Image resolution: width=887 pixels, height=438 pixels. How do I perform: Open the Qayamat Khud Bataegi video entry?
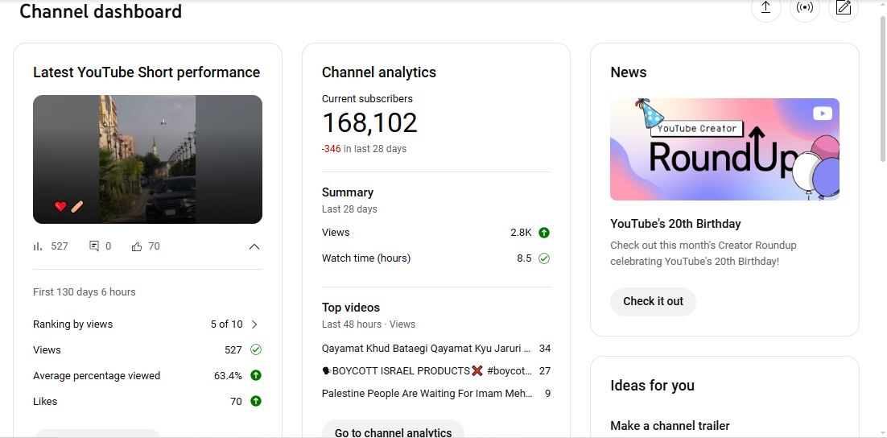[426, 349]
